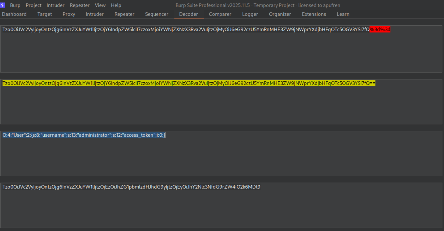Go to the Proxy tab

[69, 14]
